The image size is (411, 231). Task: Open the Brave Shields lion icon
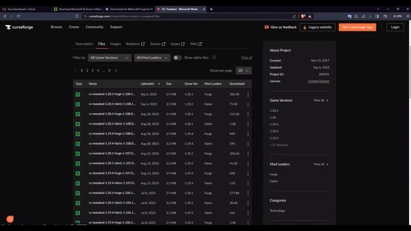tap(302, 16)
